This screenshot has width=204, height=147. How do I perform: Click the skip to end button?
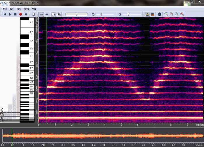click(26, 14)
